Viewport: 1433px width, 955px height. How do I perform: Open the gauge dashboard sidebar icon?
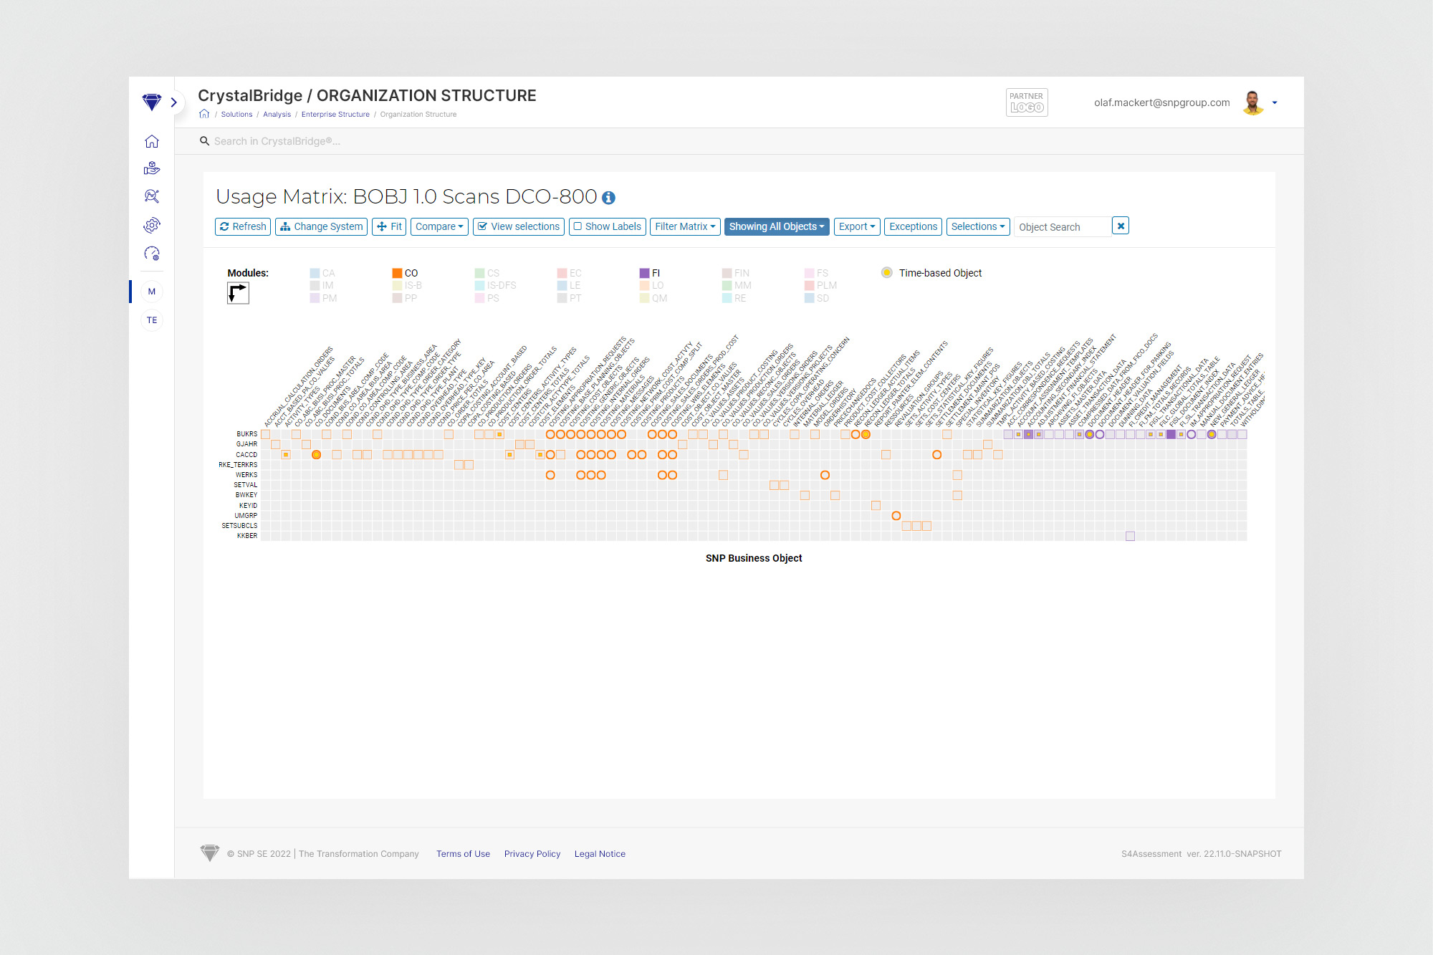pos(151,254)
